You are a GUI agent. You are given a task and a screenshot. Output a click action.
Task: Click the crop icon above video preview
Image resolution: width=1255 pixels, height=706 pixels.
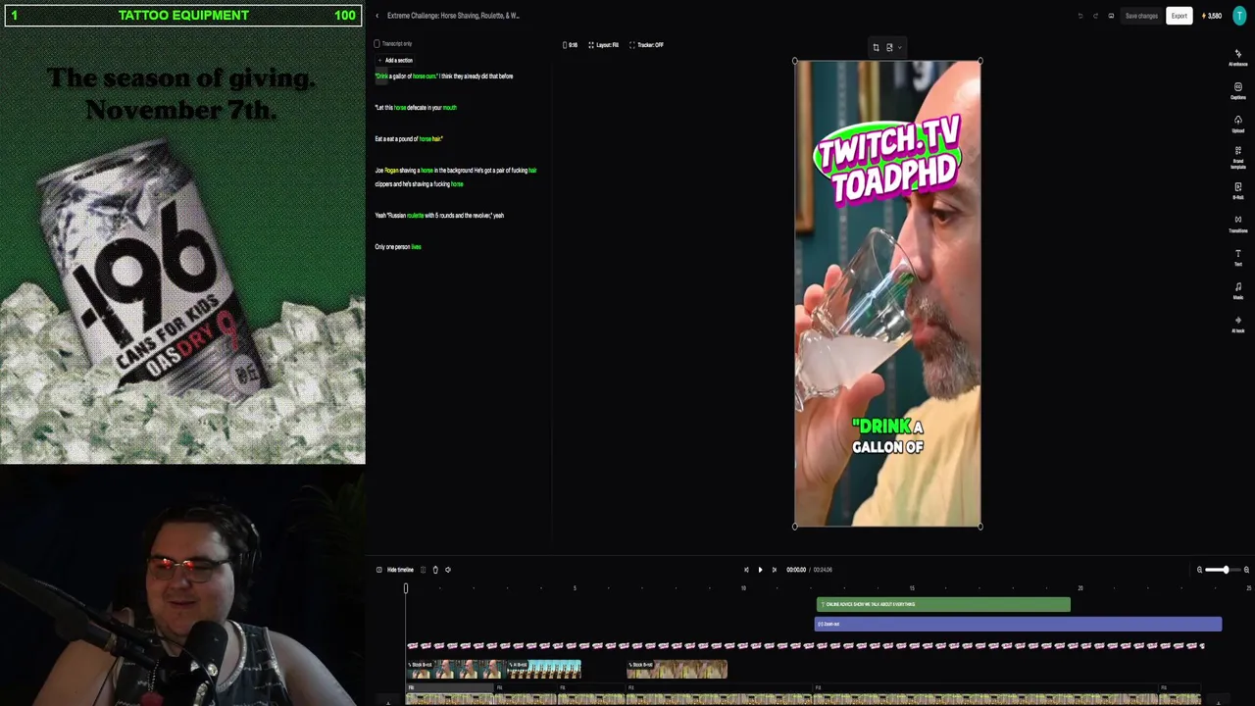click(876, 47)
